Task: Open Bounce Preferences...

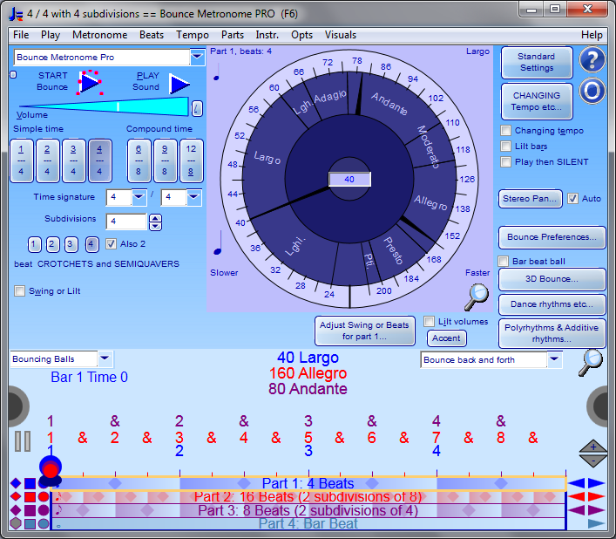Action: (552, 237)
